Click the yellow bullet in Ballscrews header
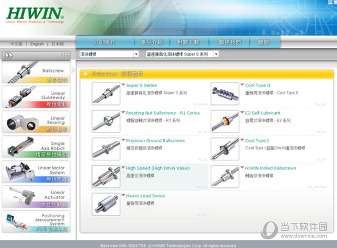 86,74
